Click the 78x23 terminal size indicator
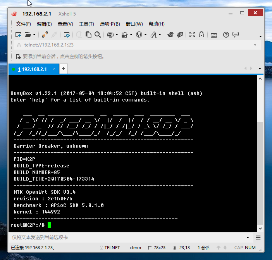This screenshot has width=272, height=260. 157,248
